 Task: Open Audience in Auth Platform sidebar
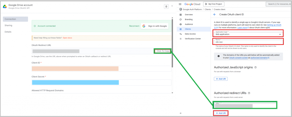(189, 24)
